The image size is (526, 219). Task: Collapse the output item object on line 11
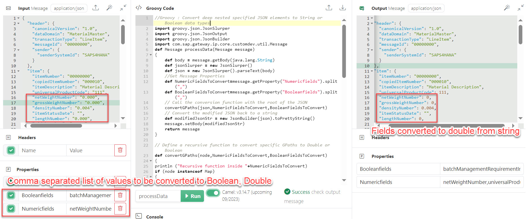372,71
